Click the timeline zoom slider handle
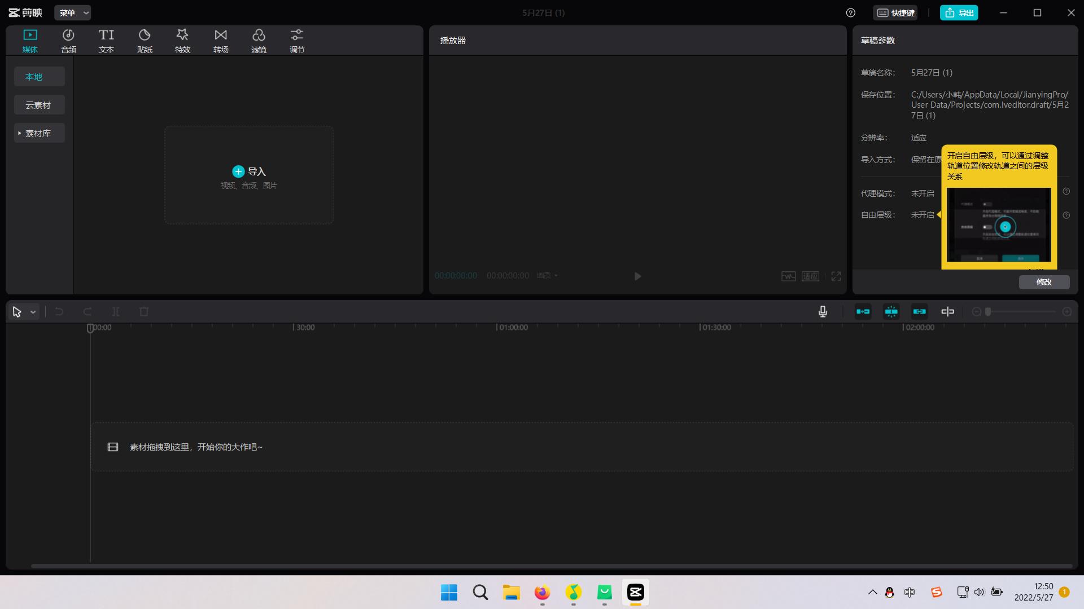The image size is (1084, 609). [x=988, y=312]
